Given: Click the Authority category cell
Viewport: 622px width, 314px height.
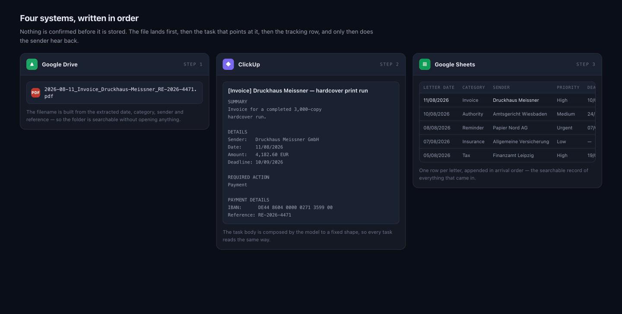Looking at the screenshot, I should click(473, 114).
